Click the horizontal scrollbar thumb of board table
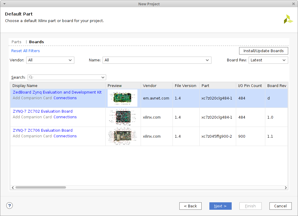Image resolution: width=298 pixels, height=216 pixels. tap(40, 187)
